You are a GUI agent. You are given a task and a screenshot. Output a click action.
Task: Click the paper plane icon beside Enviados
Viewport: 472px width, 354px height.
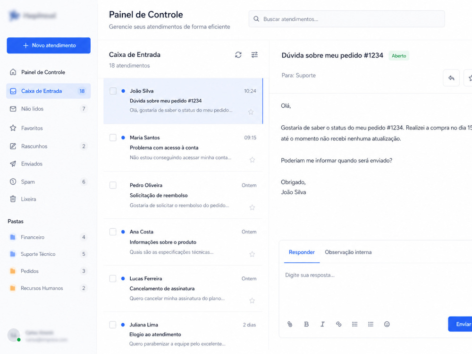click(x=13, y=164)
